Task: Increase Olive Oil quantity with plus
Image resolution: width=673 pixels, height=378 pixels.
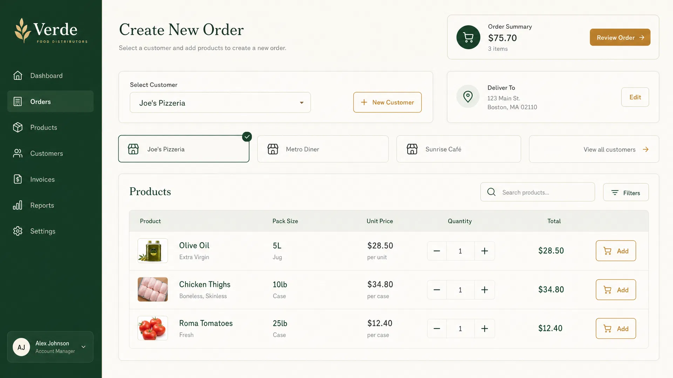Action: [484, 251]
